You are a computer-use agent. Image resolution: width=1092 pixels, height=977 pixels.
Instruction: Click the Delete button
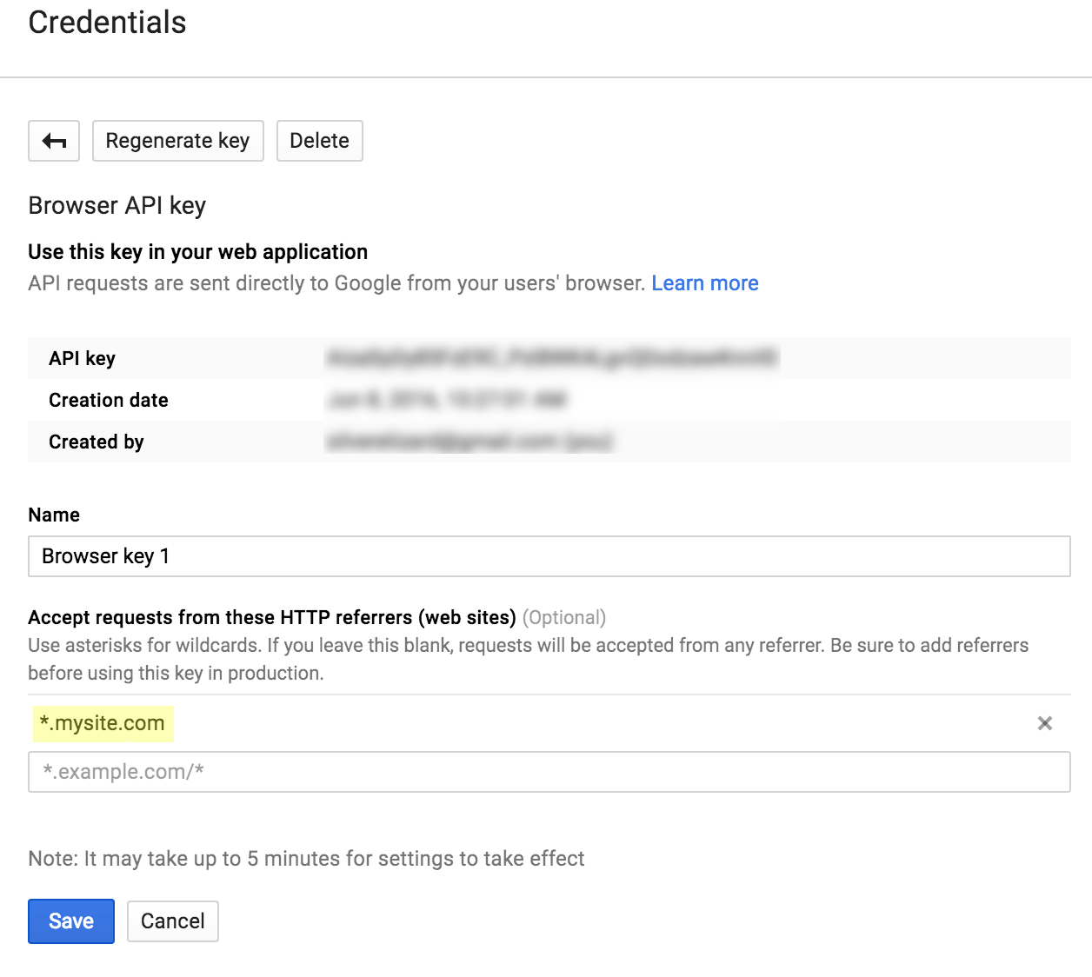pyautogui.click(x=319, y=140)
